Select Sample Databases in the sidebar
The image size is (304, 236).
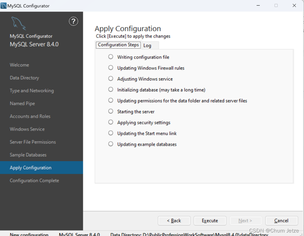pos(28,155)
